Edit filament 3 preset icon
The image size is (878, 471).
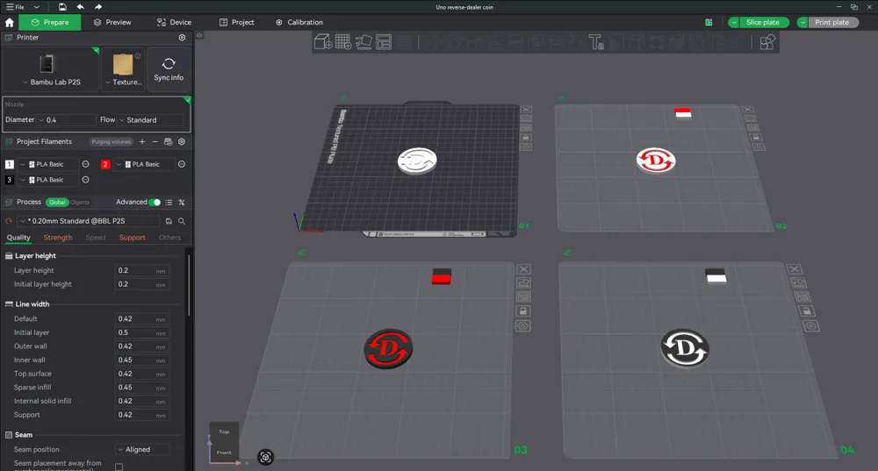point(86,180)
